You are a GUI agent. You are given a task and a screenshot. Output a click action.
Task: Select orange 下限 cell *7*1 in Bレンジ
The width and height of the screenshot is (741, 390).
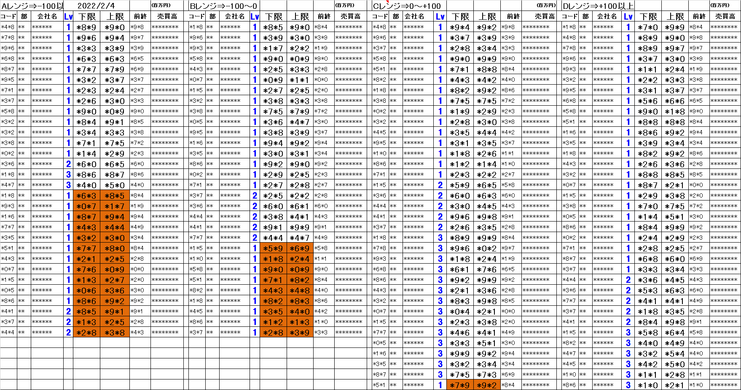coord(273,280)
